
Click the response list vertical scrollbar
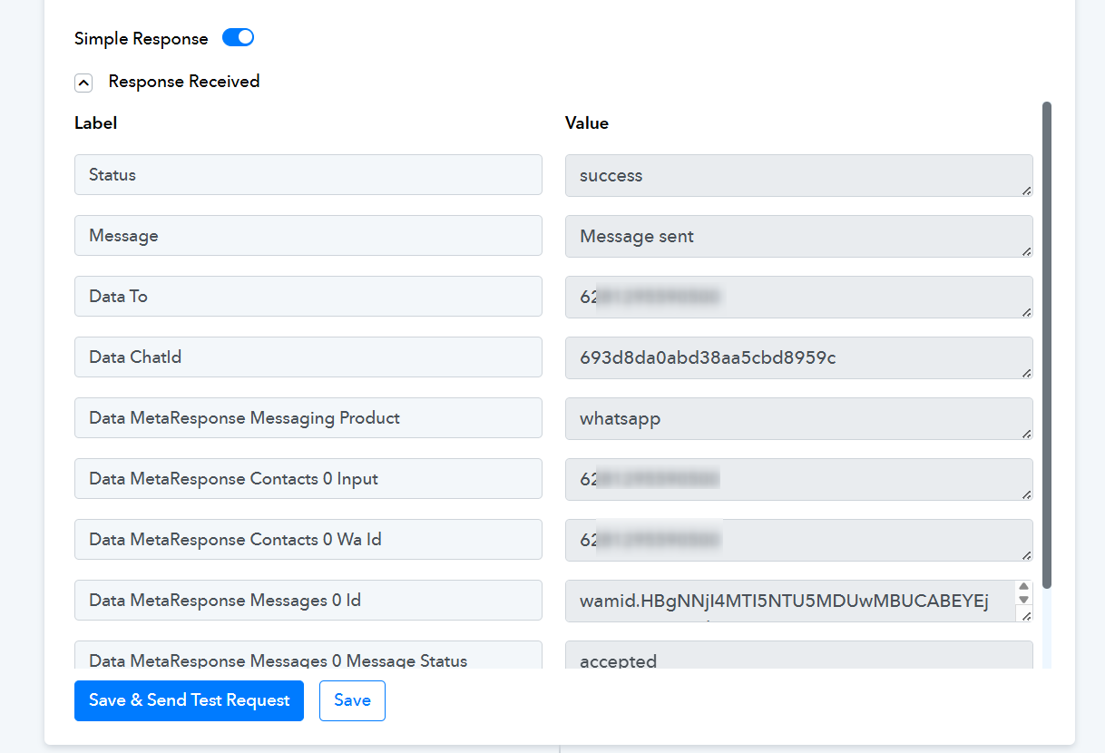pos(1047,345)
